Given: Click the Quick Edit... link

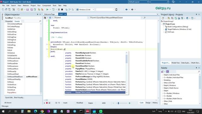Looking at the screenshot, I should tap(9, 98).
